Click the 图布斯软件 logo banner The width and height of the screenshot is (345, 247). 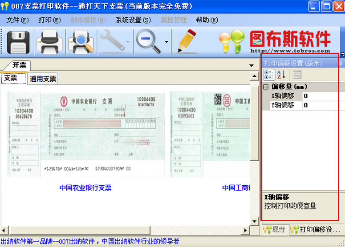275,42
